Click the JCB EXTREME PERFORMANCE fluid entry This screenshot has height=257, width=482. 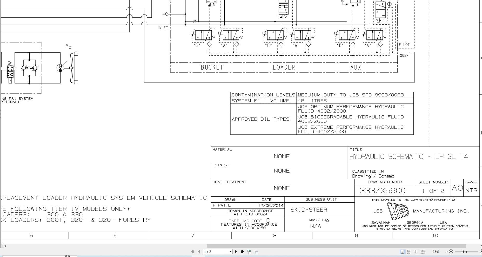click(355, 129)
